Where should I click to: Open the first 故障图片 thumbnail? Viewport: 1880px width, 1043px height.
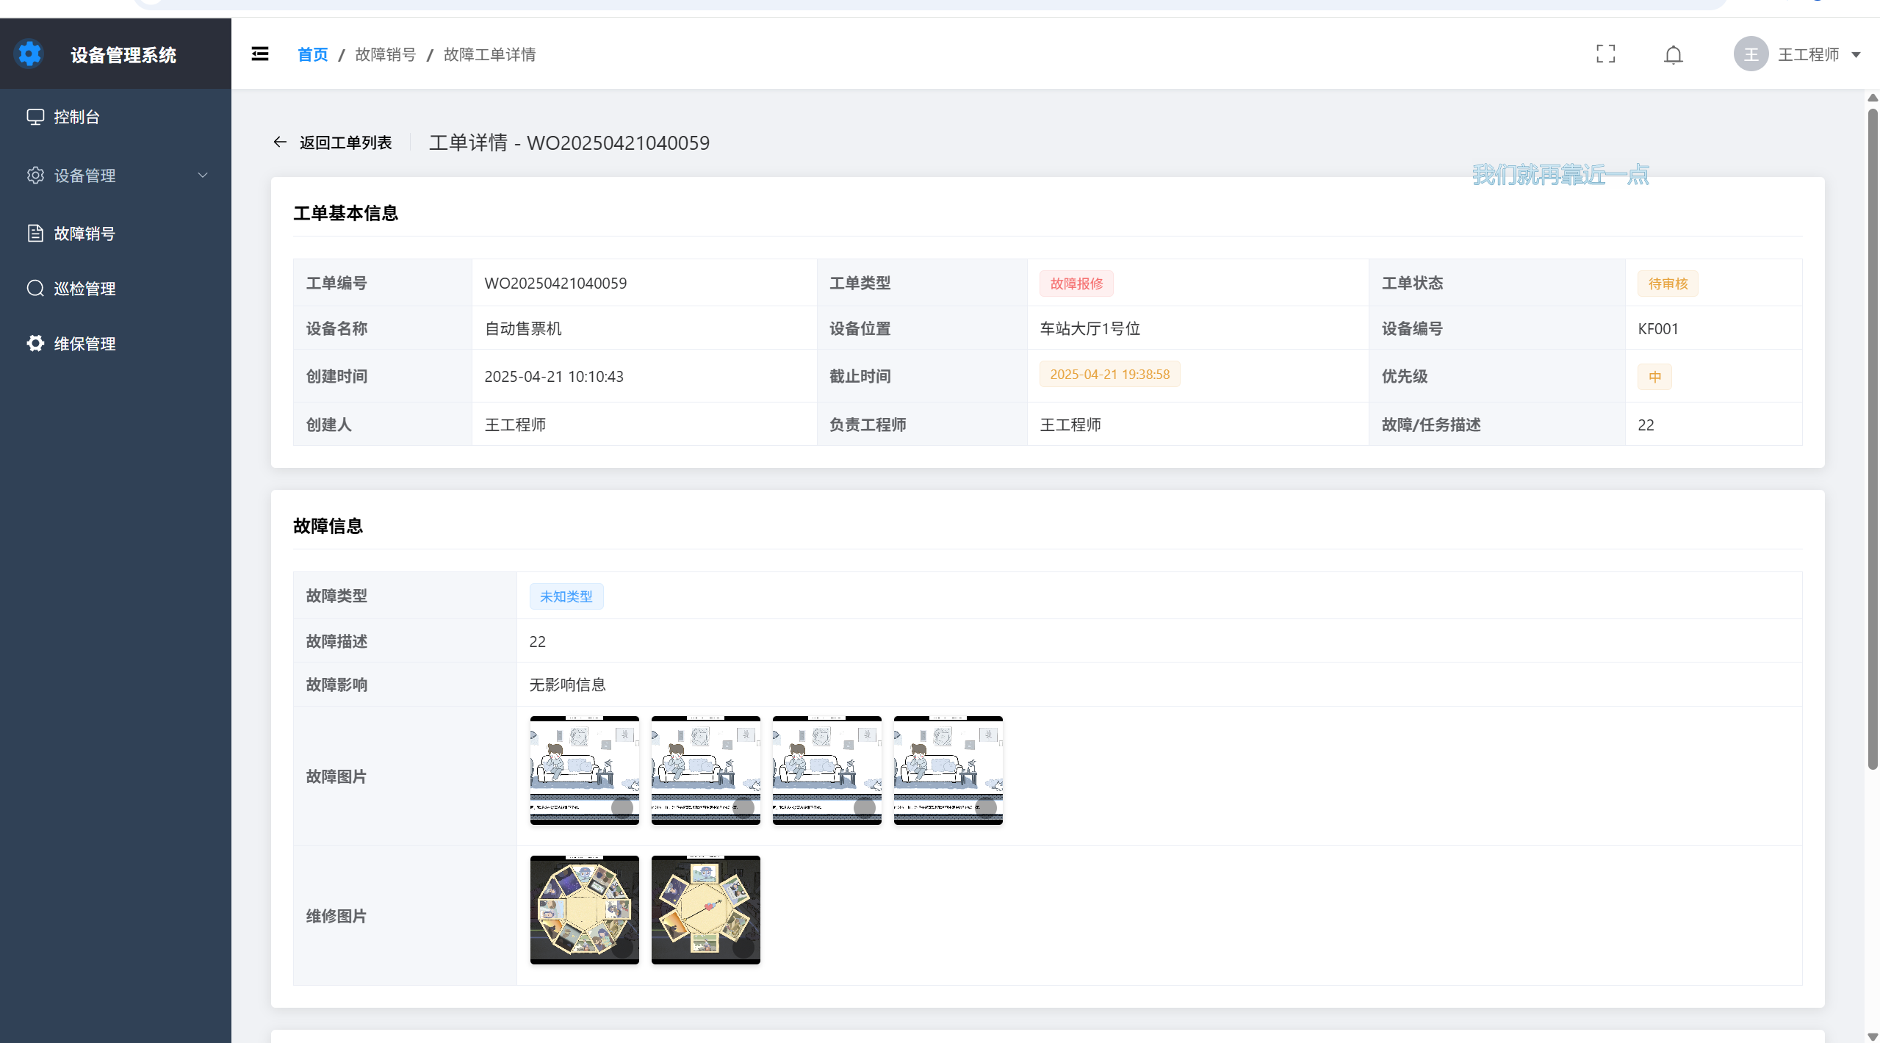[x=584, y=770]
